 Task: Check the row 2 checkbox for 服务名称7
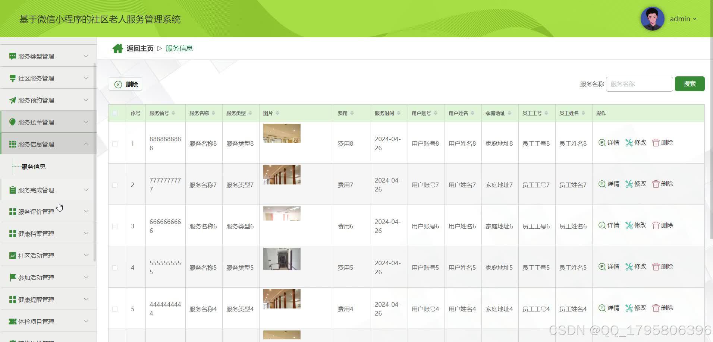click(115, 185)
